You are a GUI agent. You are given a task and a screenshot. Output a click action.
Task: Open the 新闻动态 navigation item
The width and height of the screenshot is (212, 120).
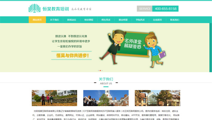(71, 20)
